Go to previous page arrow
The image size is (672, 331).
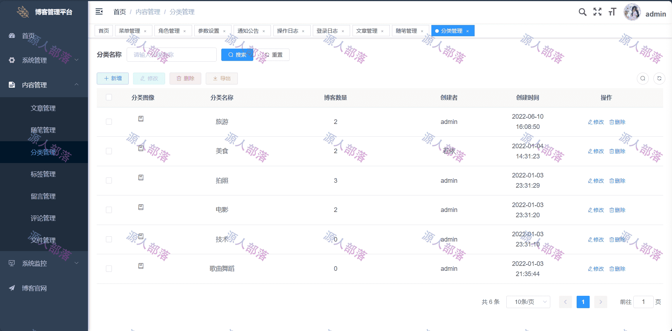[x=565, y=302]
